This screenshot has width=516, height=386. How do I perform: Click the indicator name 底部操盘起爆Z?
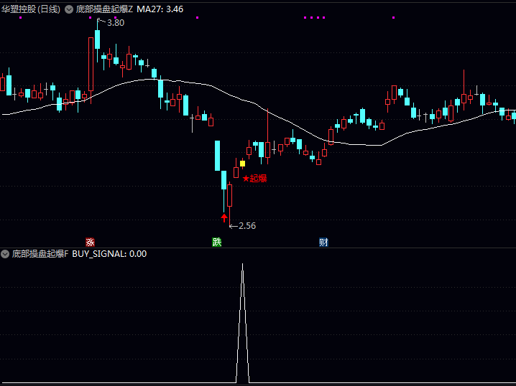click(104, 9)
